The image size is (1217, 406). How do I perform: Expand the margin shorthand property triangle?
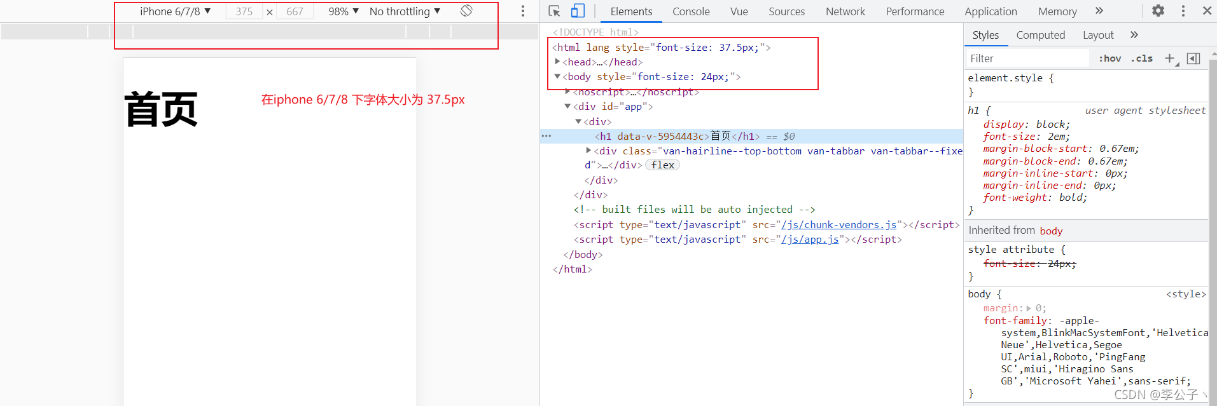(1029, 308)
